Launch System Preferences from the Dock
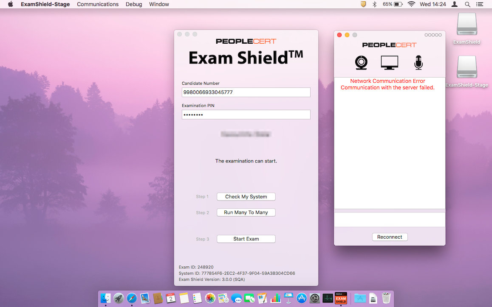Viewport: 492px width, 307px height. coord(314,298)
